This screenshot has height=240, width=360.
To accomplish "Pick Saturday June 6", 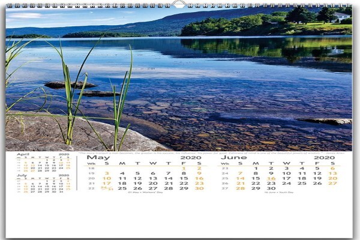I will 332,169.
